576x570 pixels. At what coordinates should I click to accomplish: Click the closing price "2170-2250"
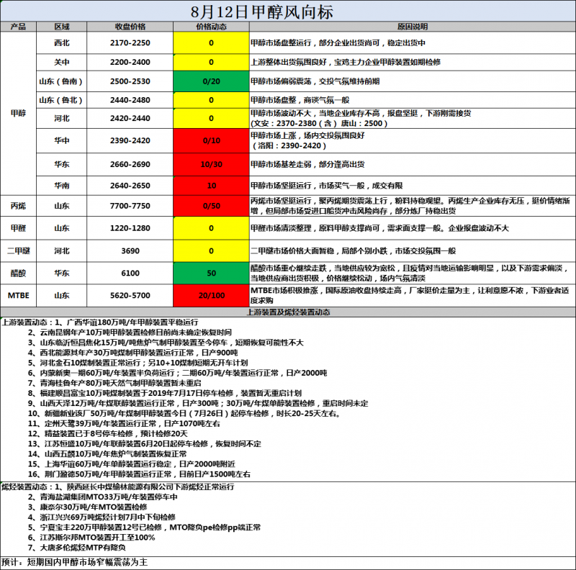click(x=130, y=43)
